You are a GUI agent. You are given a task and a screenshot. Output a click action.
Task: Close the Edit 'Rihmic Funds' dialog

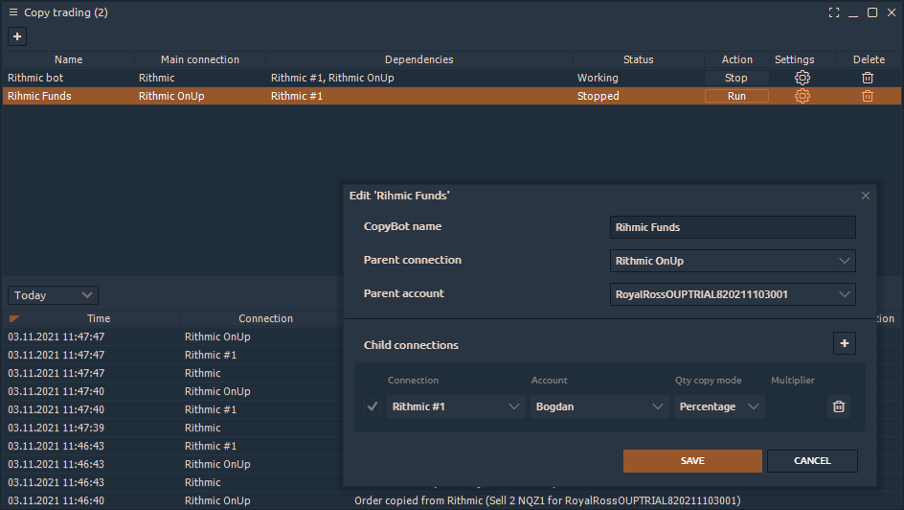click(x=866, y=196)
